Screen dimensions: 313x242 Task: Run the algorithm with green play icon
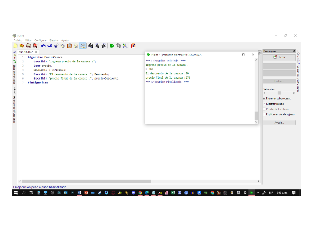112,46
